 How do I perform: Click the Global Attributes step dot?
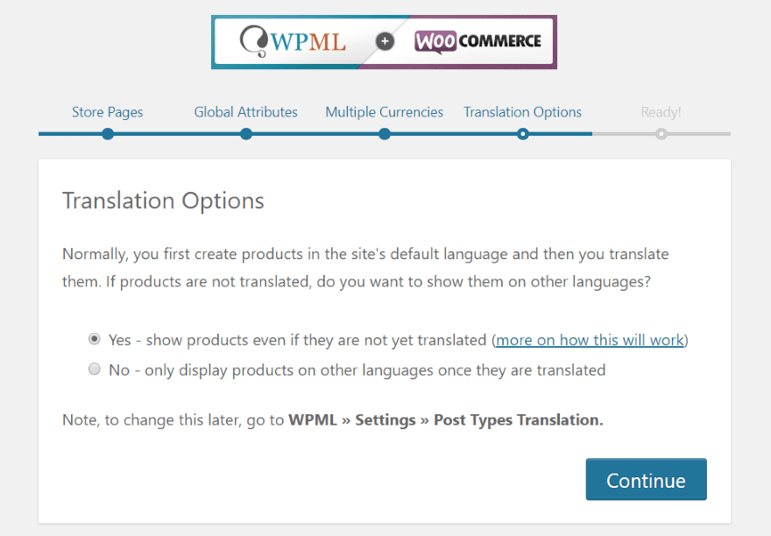tap(246, 134)
